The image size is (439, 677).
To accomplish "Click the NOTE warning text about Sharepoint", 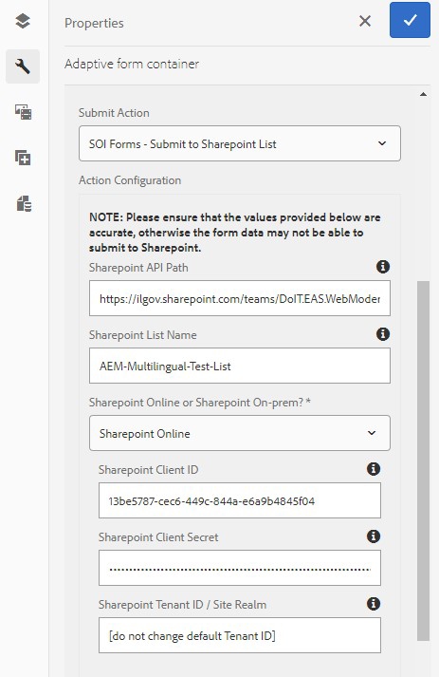I will (235, 233).
